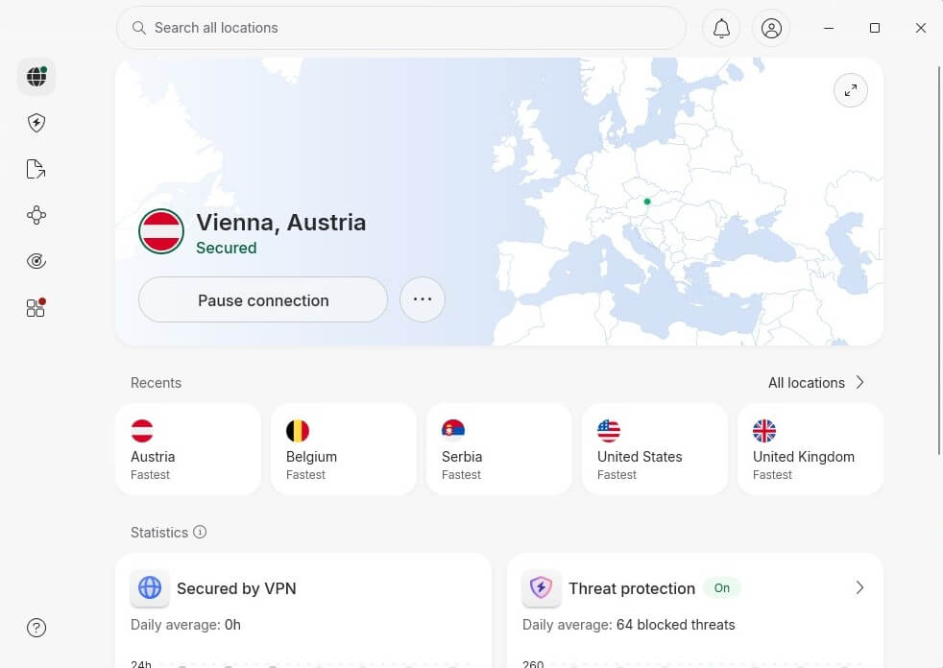This screenshot has width=943, height=668.
Task: Minimize the VPN window
Action: point(829,28)
